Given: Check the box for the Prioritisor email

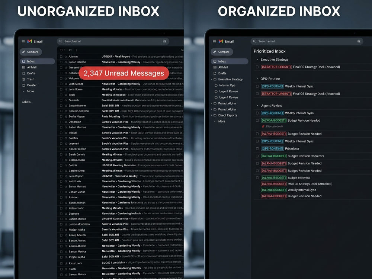Looking at the screenshot, I should coord(257,148).
